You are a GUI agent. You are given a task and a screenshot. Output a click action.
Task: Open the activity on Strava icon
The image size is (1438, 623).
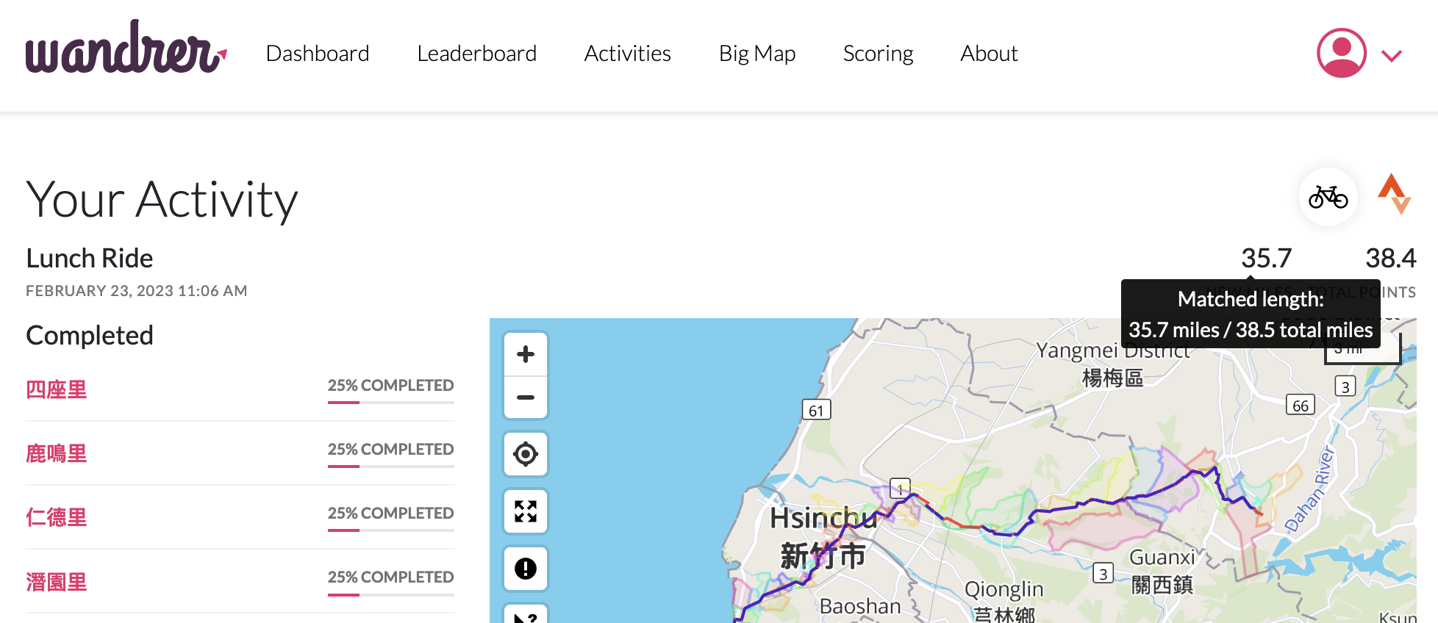coord(1395,194)
